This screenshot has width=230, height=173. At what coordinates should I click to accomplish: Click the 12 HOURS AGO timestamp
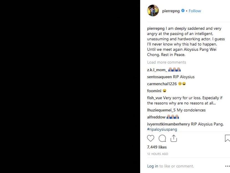click(x=157, y=154)
